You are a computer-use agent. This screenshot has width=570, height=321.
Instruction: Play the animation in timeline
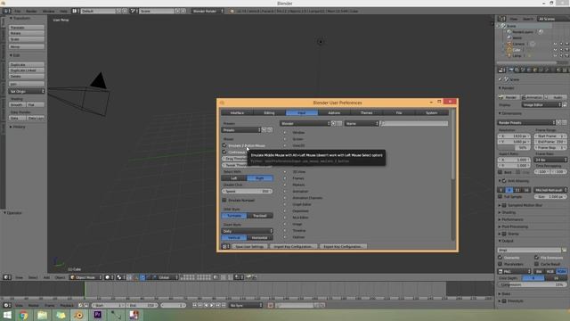(x=212, y=305)
